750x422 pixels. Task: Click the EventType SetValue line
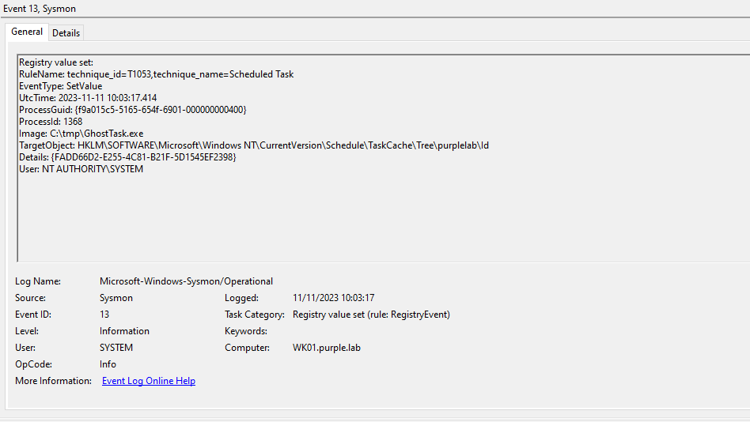(x=60, y=86)
